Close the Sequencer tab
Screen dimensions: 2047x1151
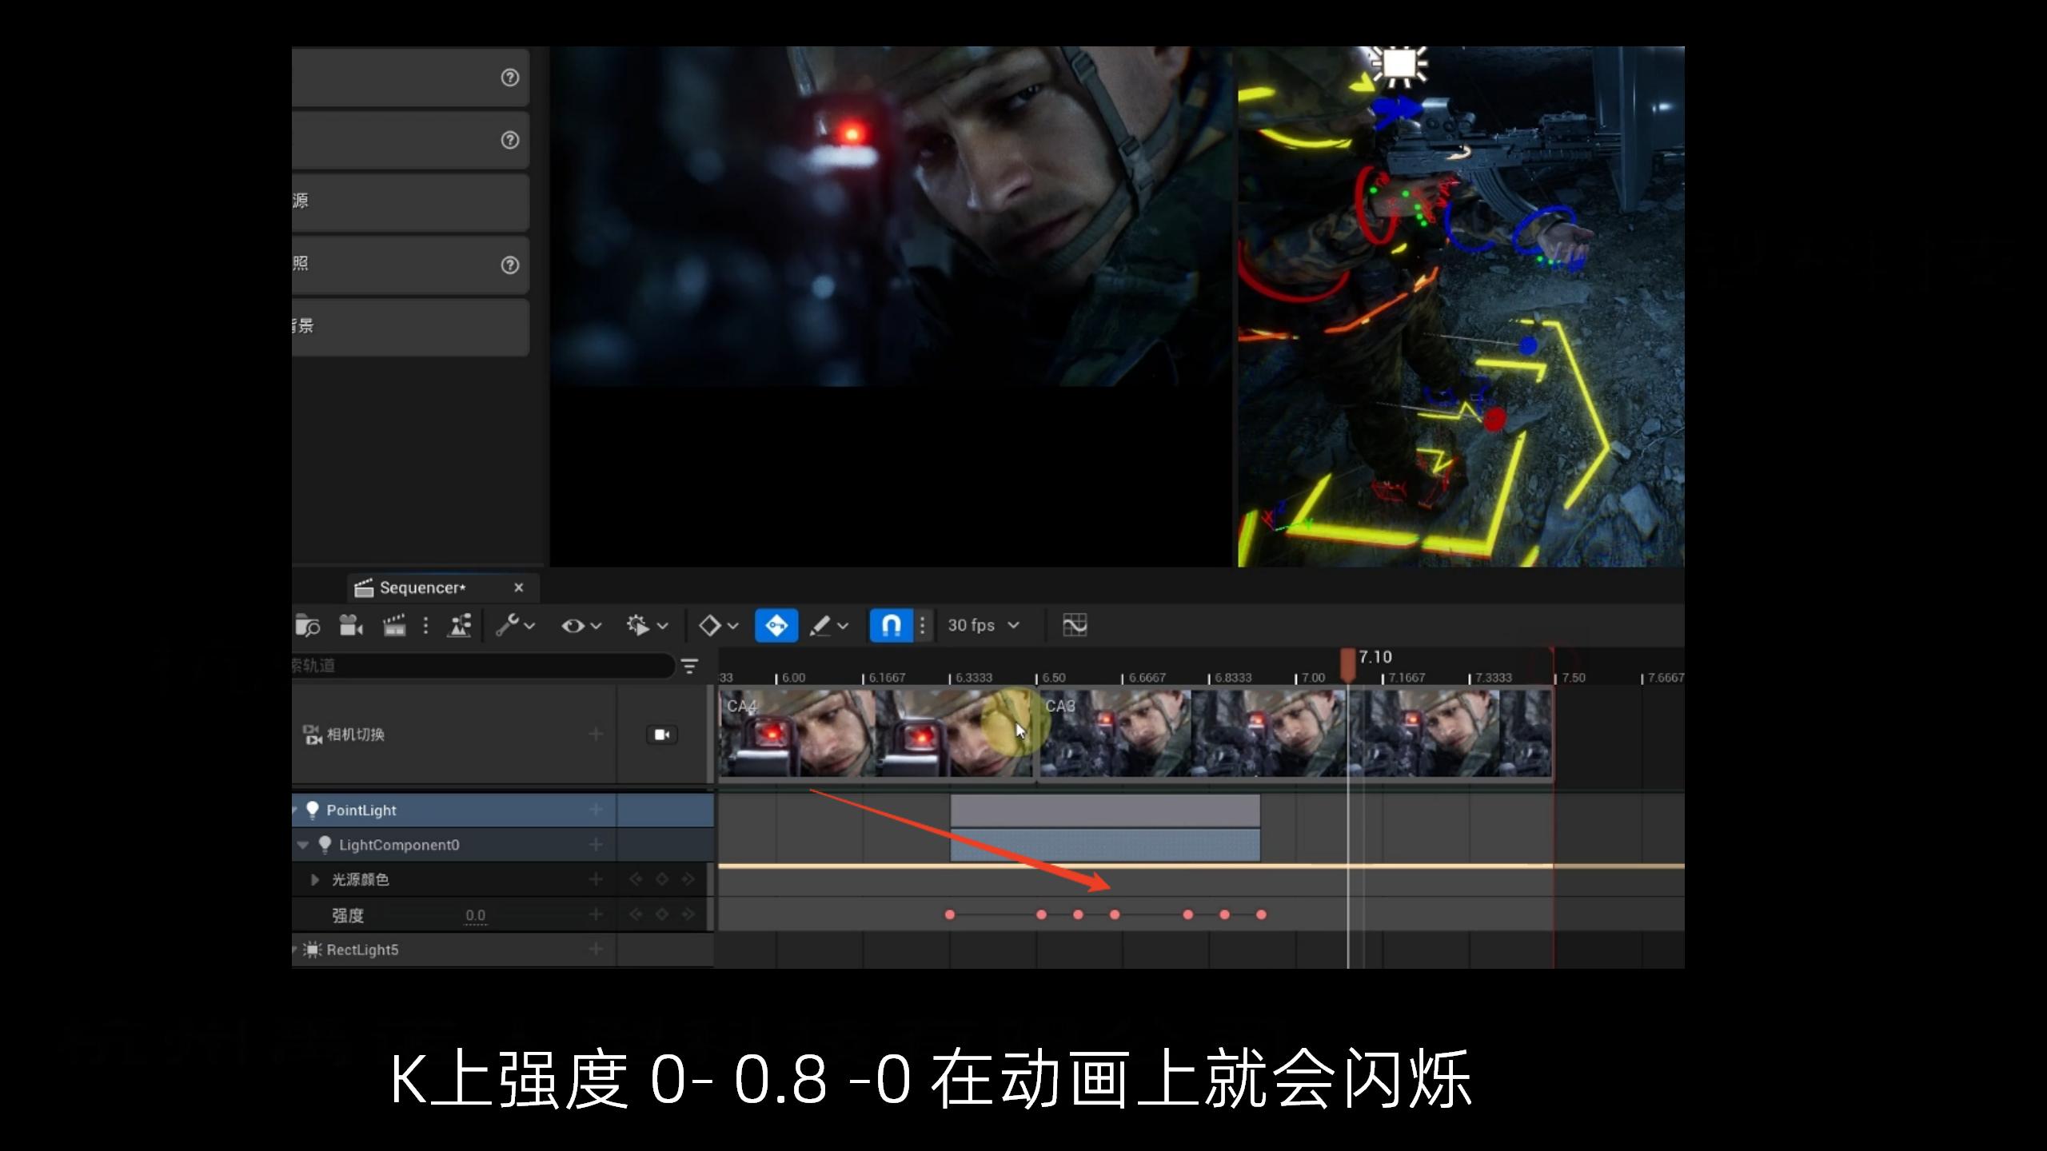point(519,587)
